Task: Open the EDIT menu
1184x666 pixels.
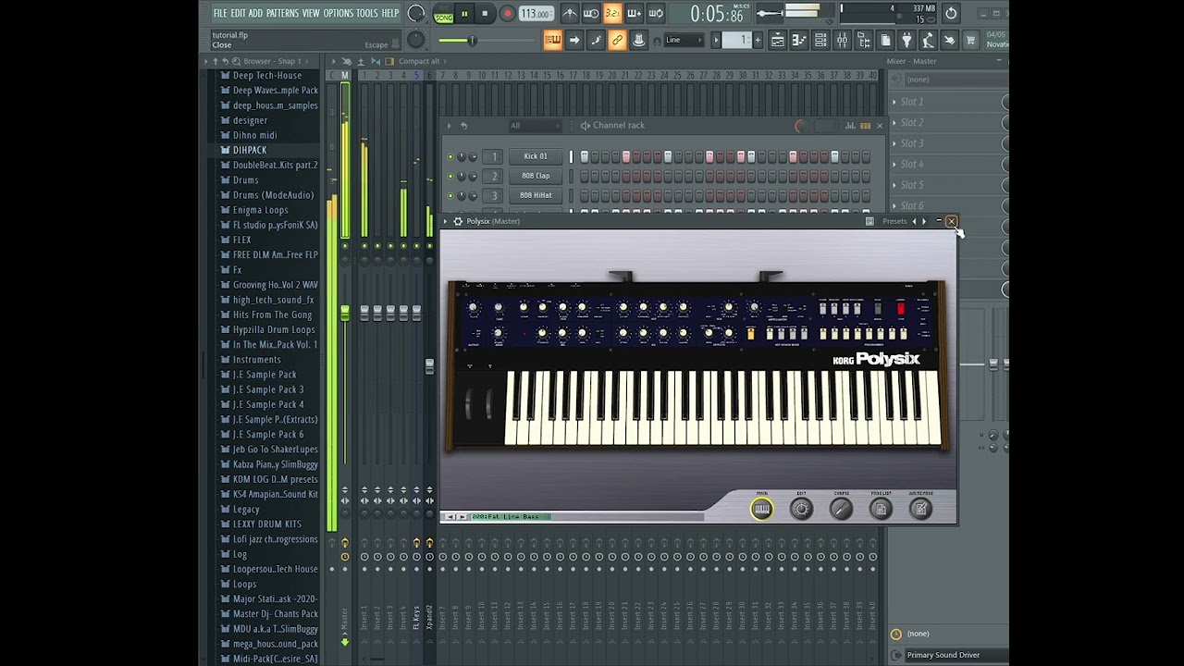Action: pos(239,14)
